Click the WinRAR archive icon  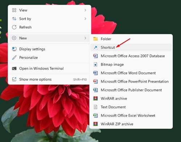pyautogui.click(x=96, y=98)
